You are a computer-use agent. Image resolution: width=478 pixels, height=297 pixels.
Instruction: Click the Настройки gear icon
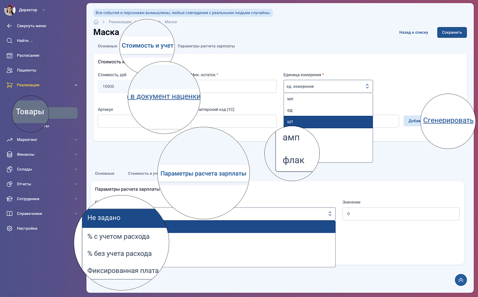9,229
